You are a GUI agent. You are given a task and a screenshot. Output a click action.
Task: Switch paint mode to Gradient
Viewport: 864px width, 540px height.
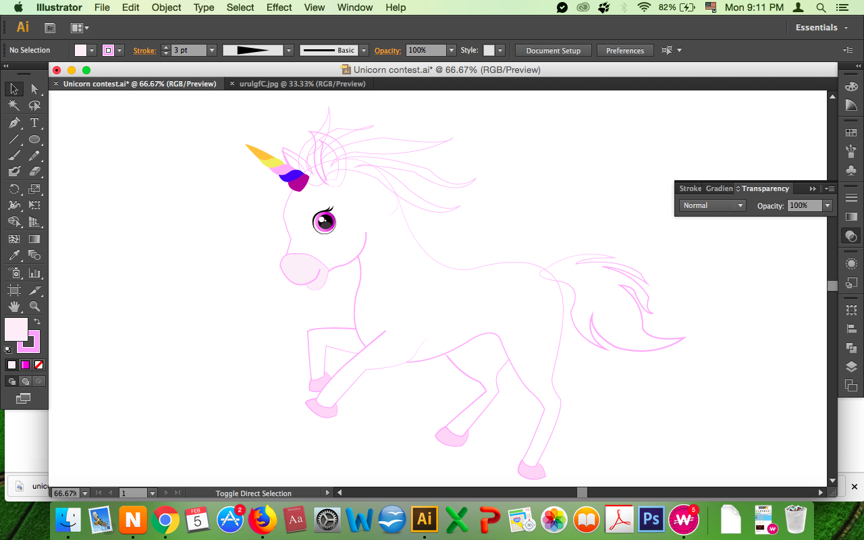tap(25, 365)
